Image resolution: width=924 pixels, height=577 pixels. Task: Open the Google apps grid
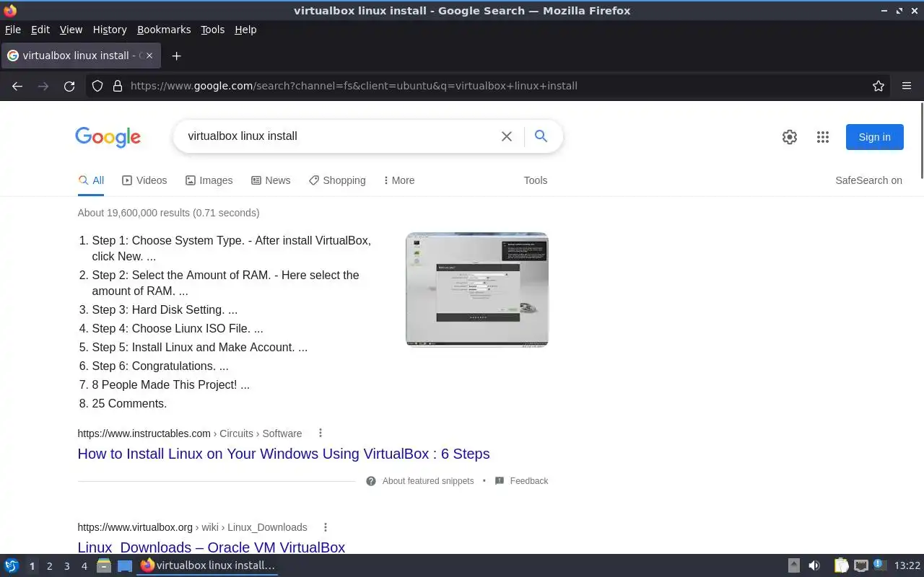click(x=823, y=137)
